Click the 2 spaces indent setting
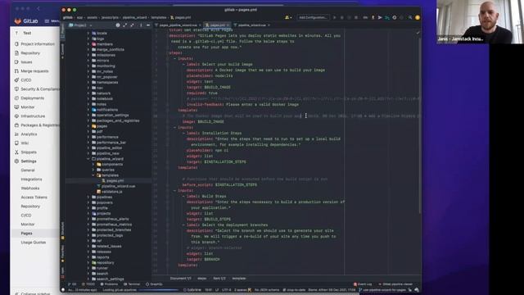Viewport: 524px width, 295px height. pyautogui.click(x=240, y=289)
